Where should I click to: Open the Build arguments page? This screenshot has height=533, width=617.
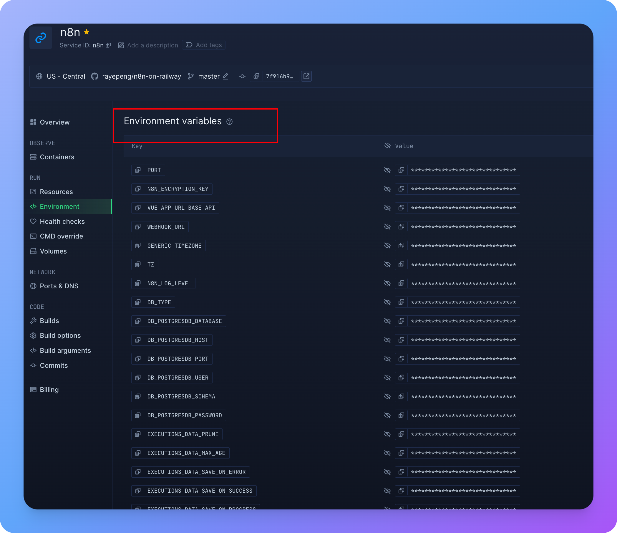pyautogui.click(x=65, y=350)
